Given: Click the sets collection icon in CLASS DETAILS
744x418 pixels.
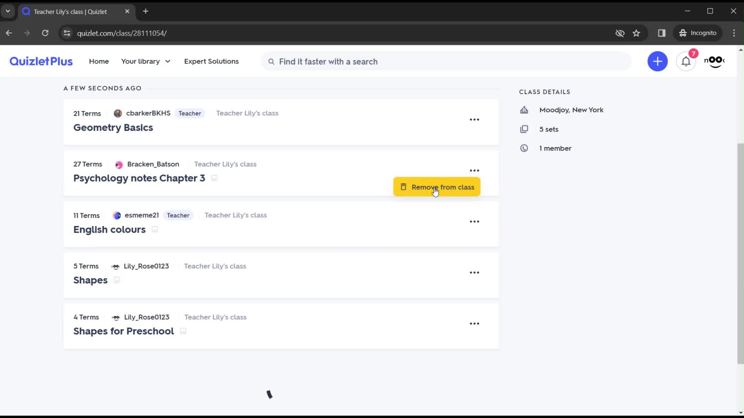Looking at the screenshot, I should coord(524,129).
